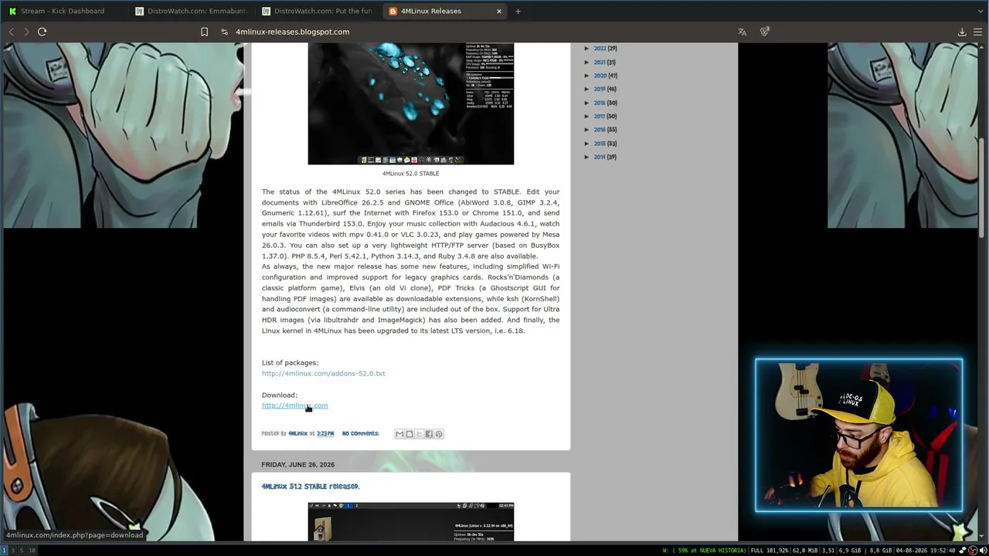Expand the 2014 archive triangle
This screenshot has width=989, height=556.
pyautogui.click(x=587, y=157)
